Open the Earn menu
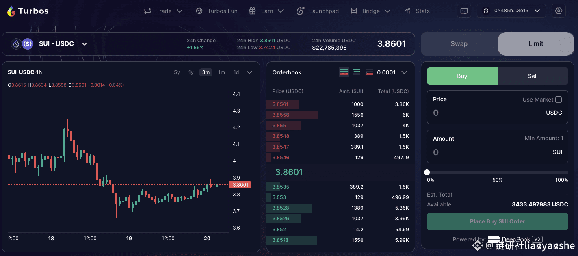578x256 pixels. point(267,11)
